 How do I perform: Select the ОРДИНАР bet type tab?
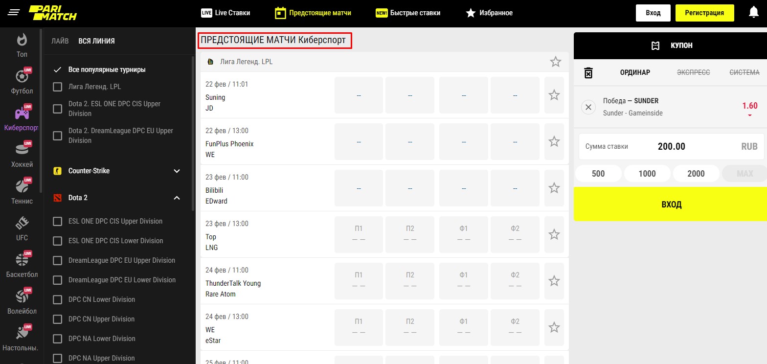(x=635, y=72)
